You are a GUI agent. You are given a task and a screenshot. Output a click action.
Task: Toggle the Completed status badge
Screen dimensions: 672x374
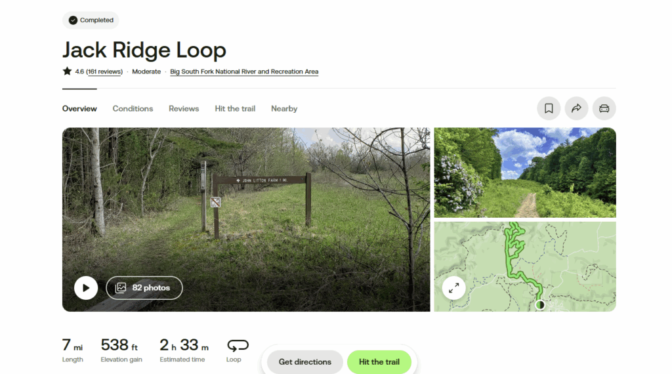coord(91,20)
